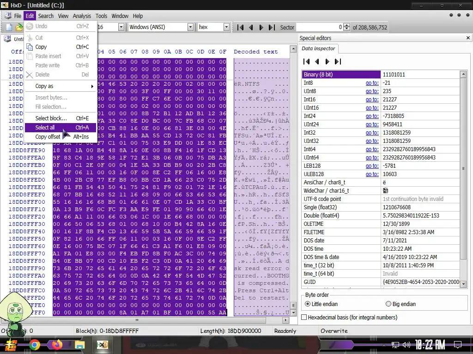473x354 pixels.
Task: Click Data inspector previous-byte arrow
Action: pos(317,61)
